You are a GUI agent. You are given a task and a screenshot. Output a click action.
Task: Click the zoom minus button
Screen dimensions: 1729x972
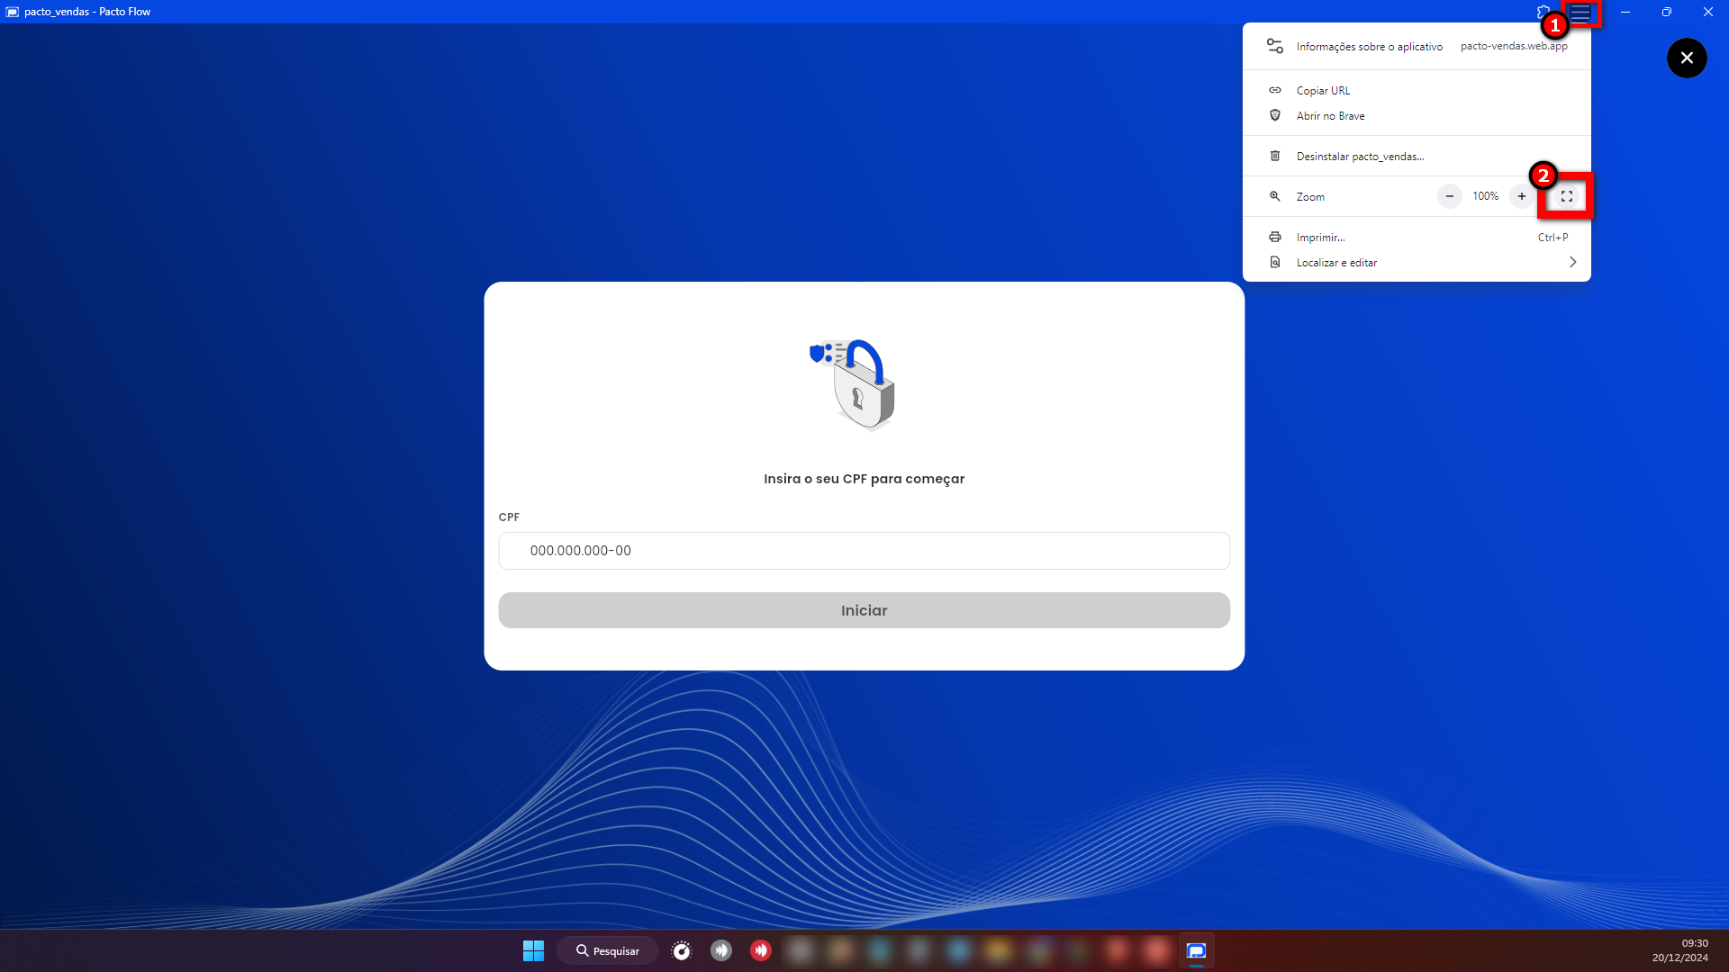pos(1449,196)
